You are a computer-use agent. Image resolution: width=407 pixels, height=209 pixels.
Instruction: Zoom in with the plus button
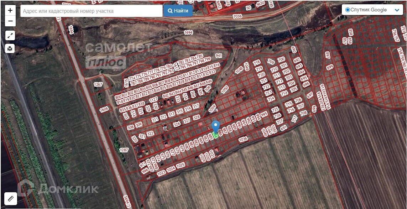point(10,10)
